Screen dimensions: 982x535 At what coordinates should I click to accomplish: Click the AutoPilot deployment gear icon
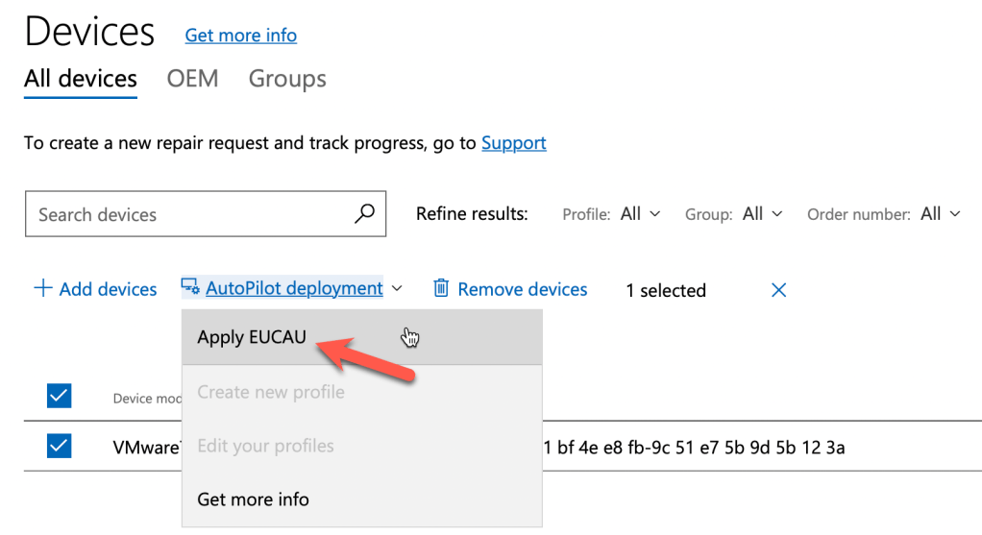[x=189, y=288]
